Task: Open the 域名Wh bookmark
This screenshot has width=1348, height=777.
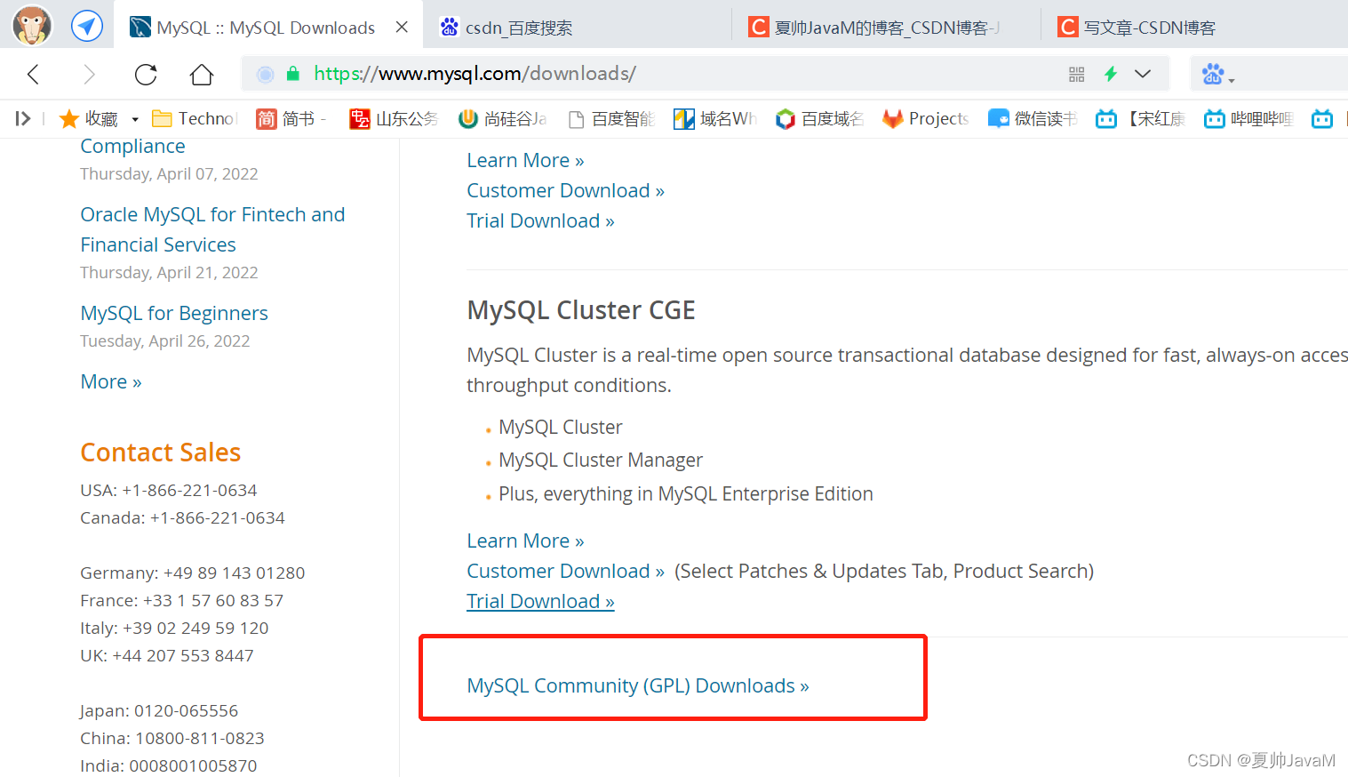Action: [x=715, y=118]
